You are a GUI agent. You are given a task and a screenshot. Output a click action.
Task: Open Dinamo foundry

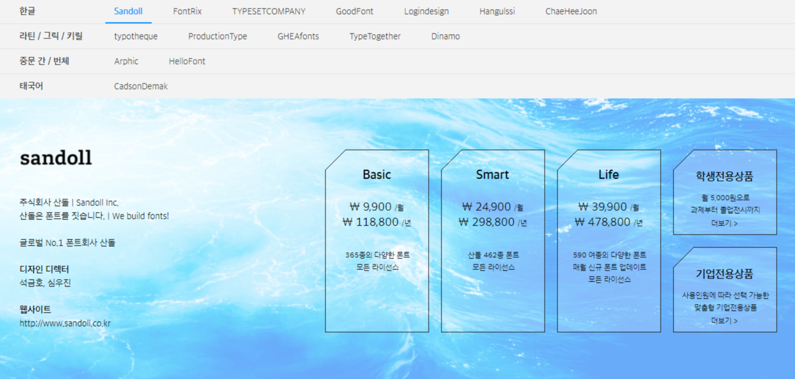446,37
